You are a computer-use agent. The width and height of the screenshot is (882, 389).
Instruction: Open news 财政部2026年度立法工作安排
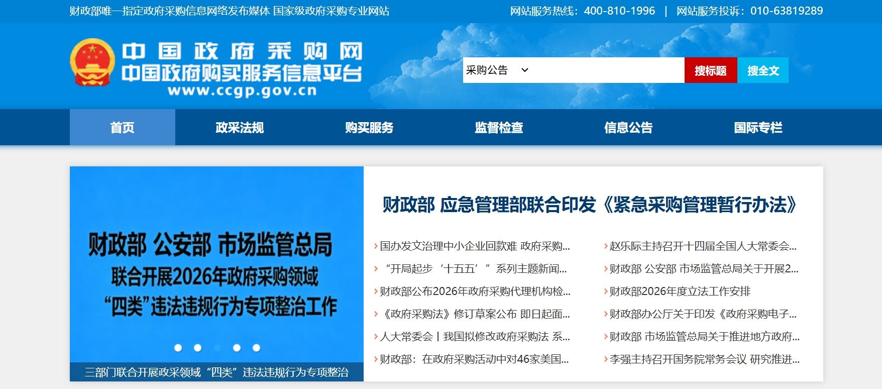[x=680, y=291]
